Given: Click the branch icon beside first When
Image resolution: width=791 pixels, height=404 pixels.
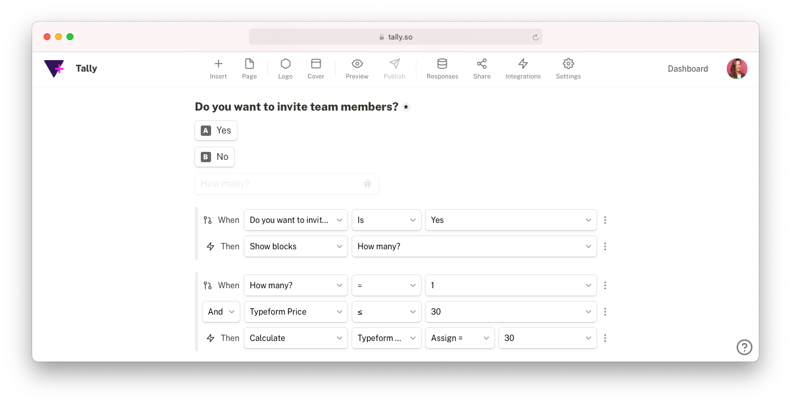Looking at the screenshot, I should coord(208,220).
